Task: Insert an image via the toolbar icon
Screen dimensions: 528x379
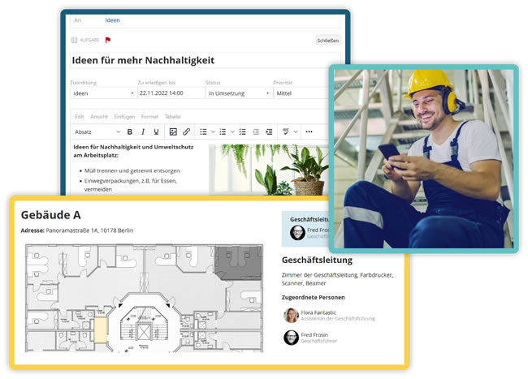Action: click(x=172, y=131)
